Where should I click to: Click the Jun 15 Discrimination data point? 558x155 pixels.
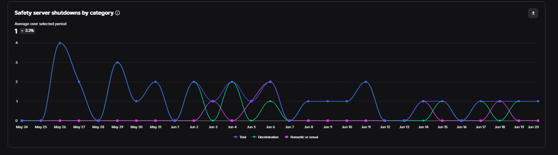click(x=442, y=101)
